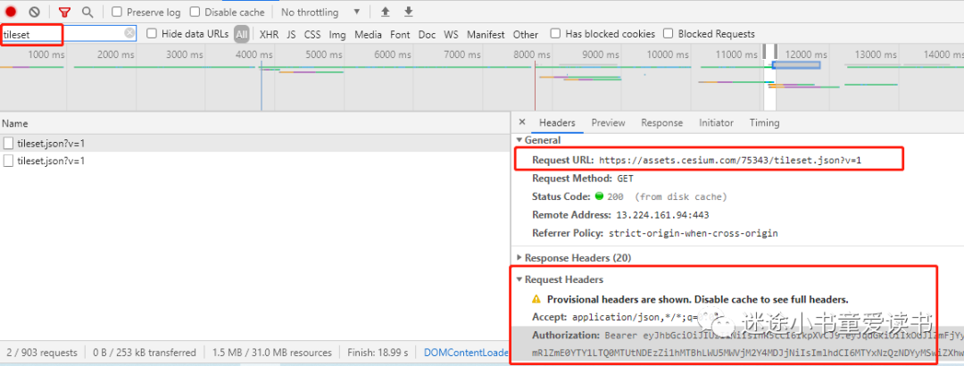964x366 pixels.
Task: Clear the tileset filter text
Action: tap(129, 33)
